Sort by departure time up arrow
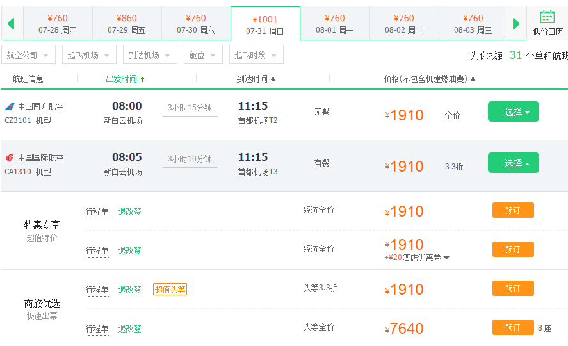Viewport: 568px width, 346px height. pyautogui.click(x=143, y=79)
